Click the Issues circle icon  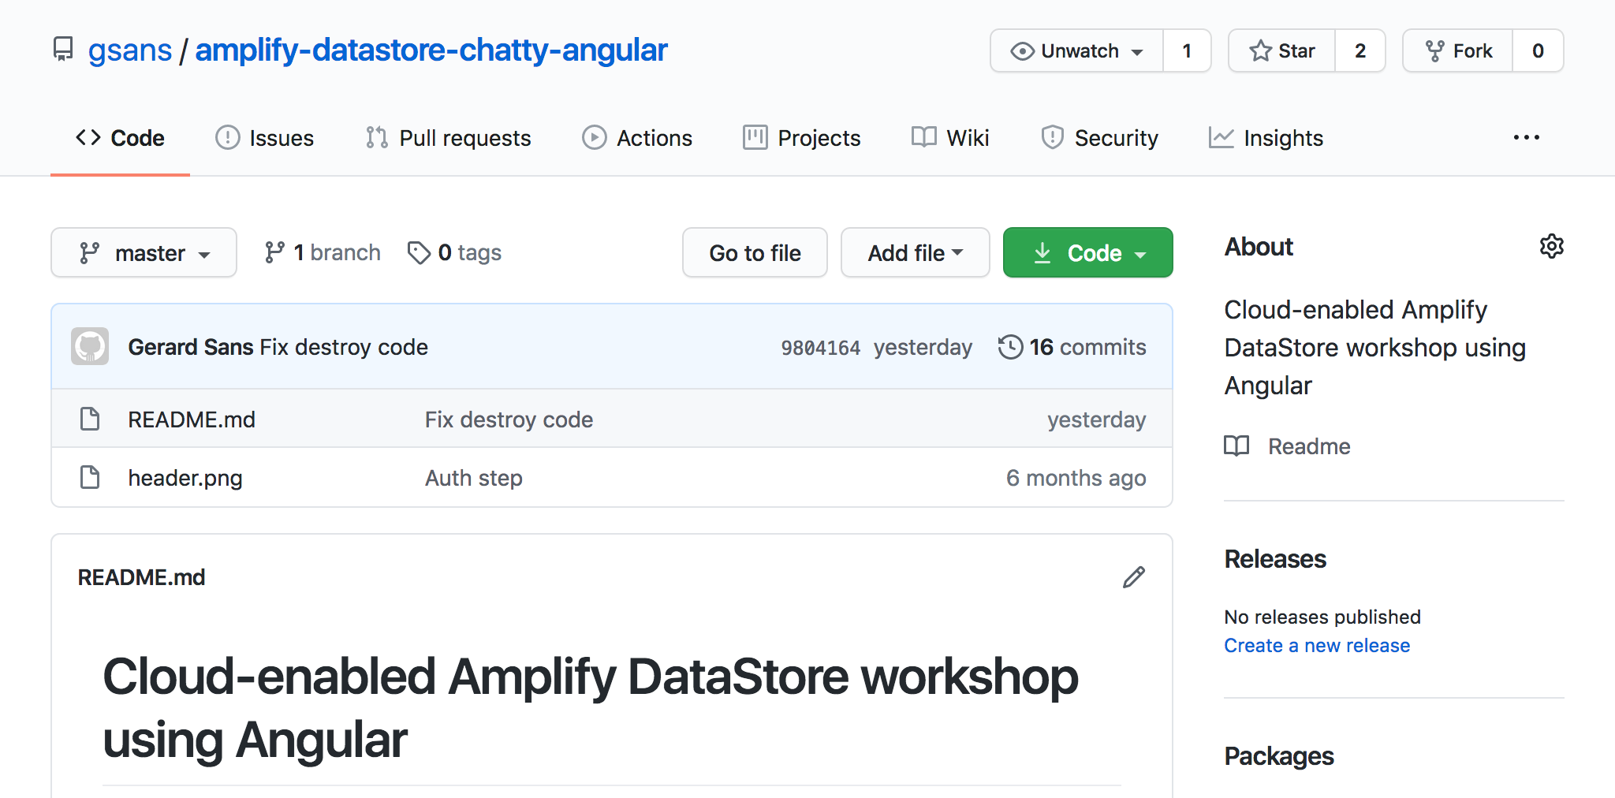(227, 137)
